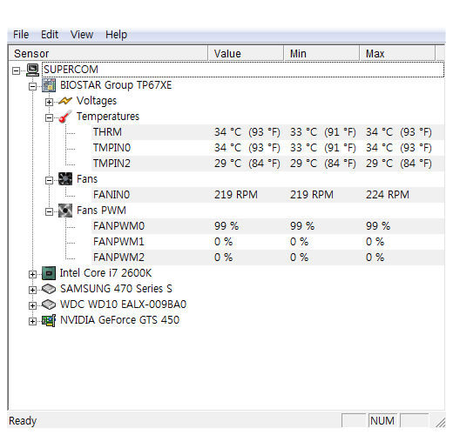Viewport: 453px width, 435px height.
Task: Select the FANPWM2 row
Action: tap(267, 258)
